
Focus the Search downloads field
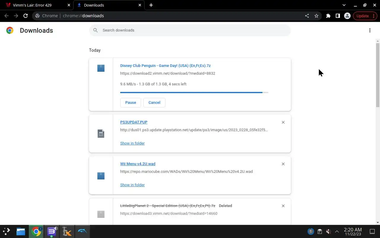(190, 30)
